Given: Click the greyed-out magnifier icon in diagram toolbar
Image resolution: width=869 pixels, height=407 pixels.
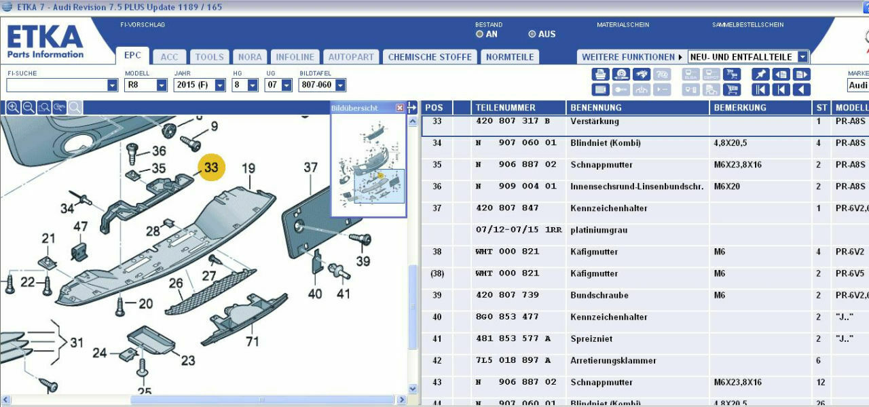Looking at the screenshot, I should [75, 107].
